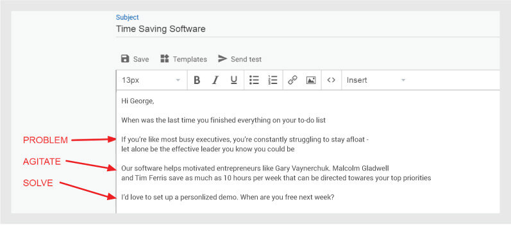Viewport: 511px width, 236px height.
Task: Click the Templates grid icon
Action: 165,58
